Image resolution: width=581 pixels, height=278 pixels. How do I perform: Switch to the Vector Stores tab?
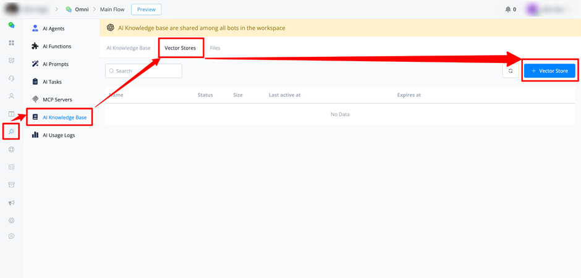pyautogui.click(x=180, y=48)
